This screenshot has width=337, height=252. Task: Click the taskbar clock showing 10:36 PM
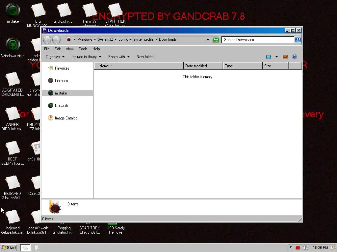click(321, 248)
